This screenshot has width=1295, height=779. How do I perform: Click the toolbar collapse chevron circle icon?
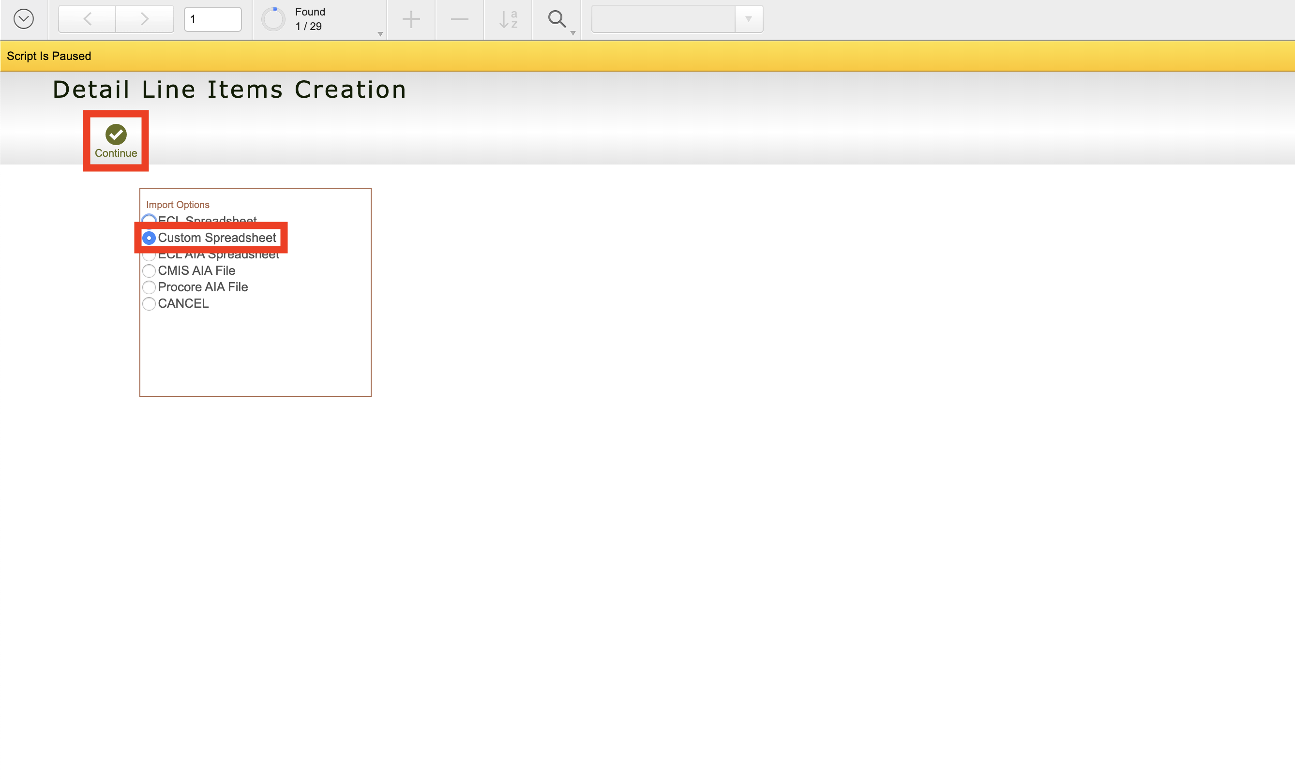(24, 19)
